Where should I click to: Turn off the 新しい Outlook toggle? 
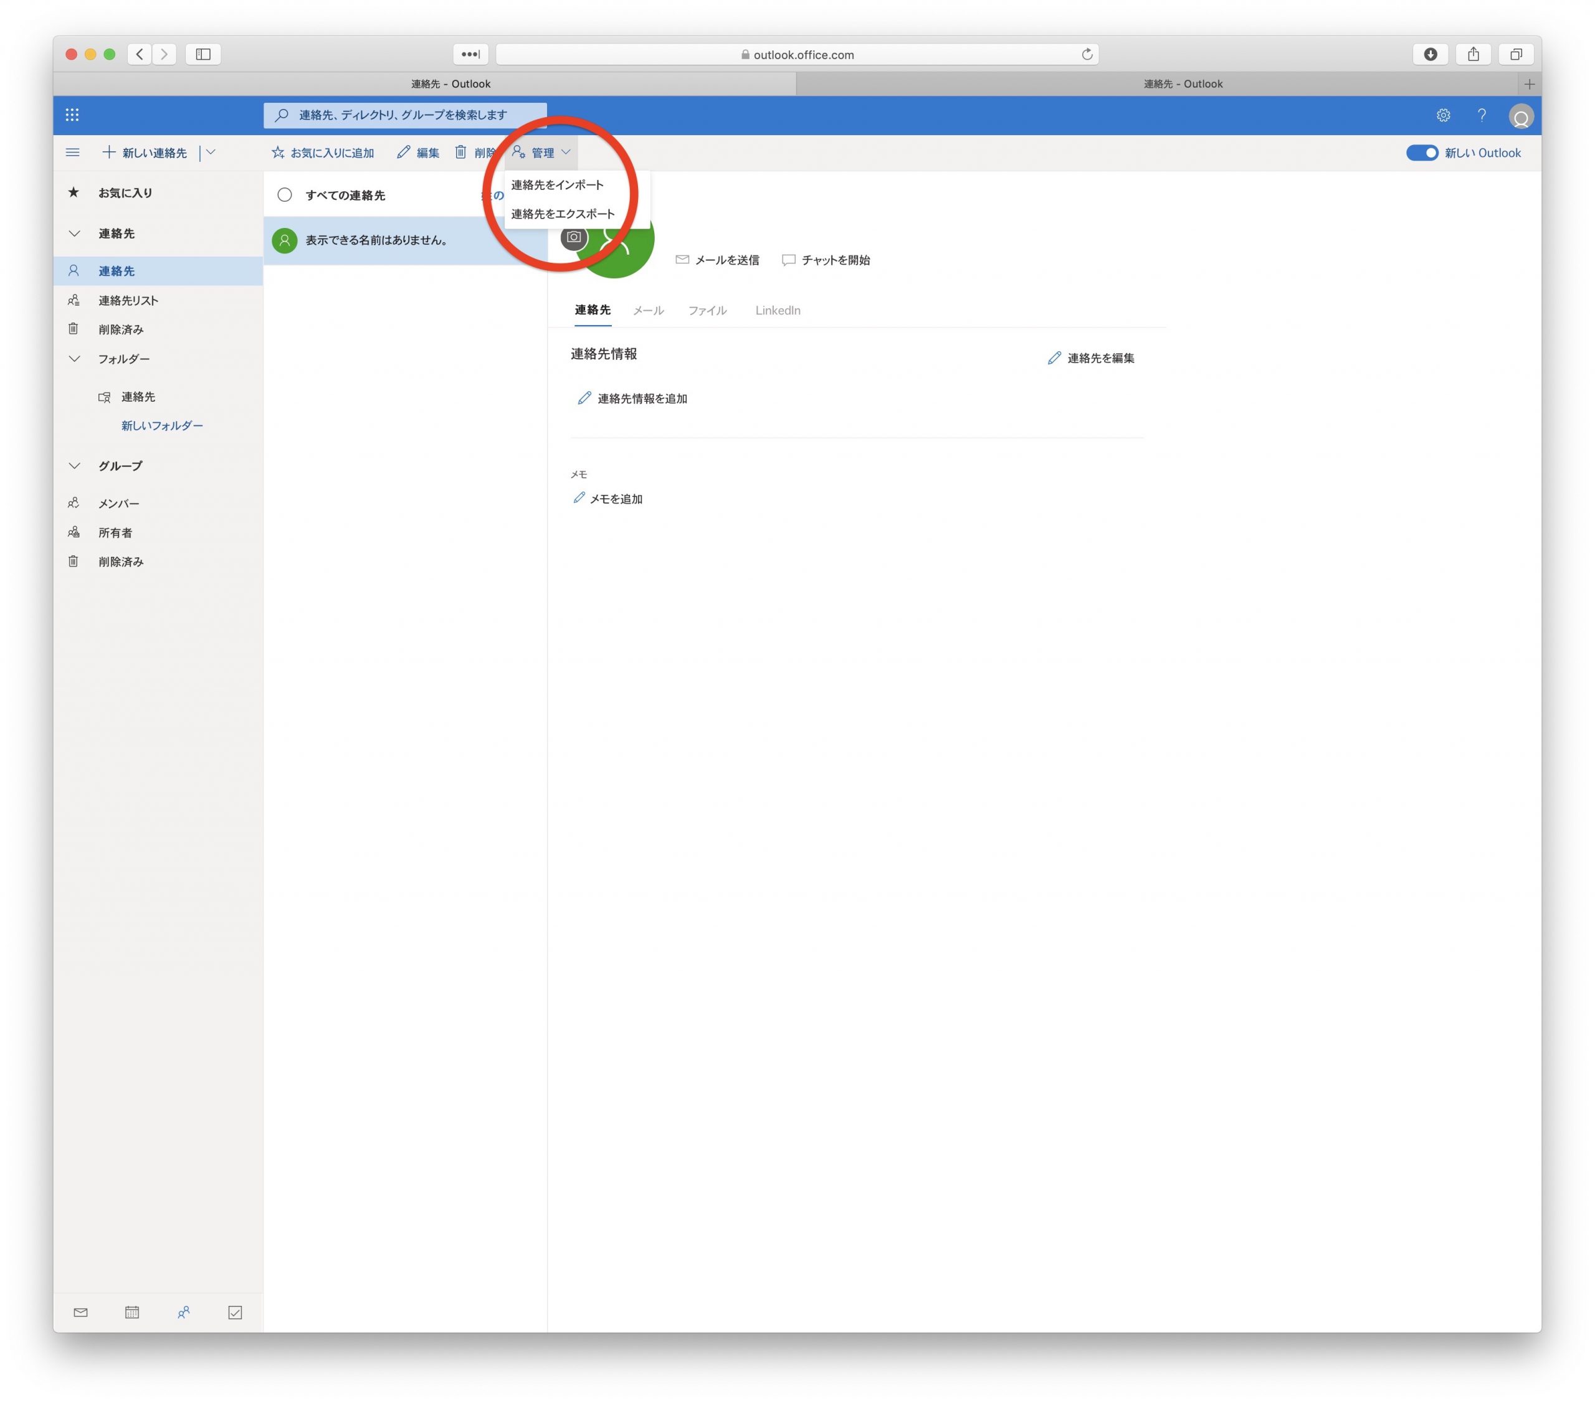[x=1421, y=153]
